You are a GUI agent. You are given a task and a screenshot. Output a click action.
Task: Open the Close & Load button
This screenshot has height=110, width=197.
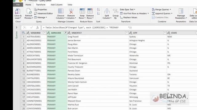(18, 14)
